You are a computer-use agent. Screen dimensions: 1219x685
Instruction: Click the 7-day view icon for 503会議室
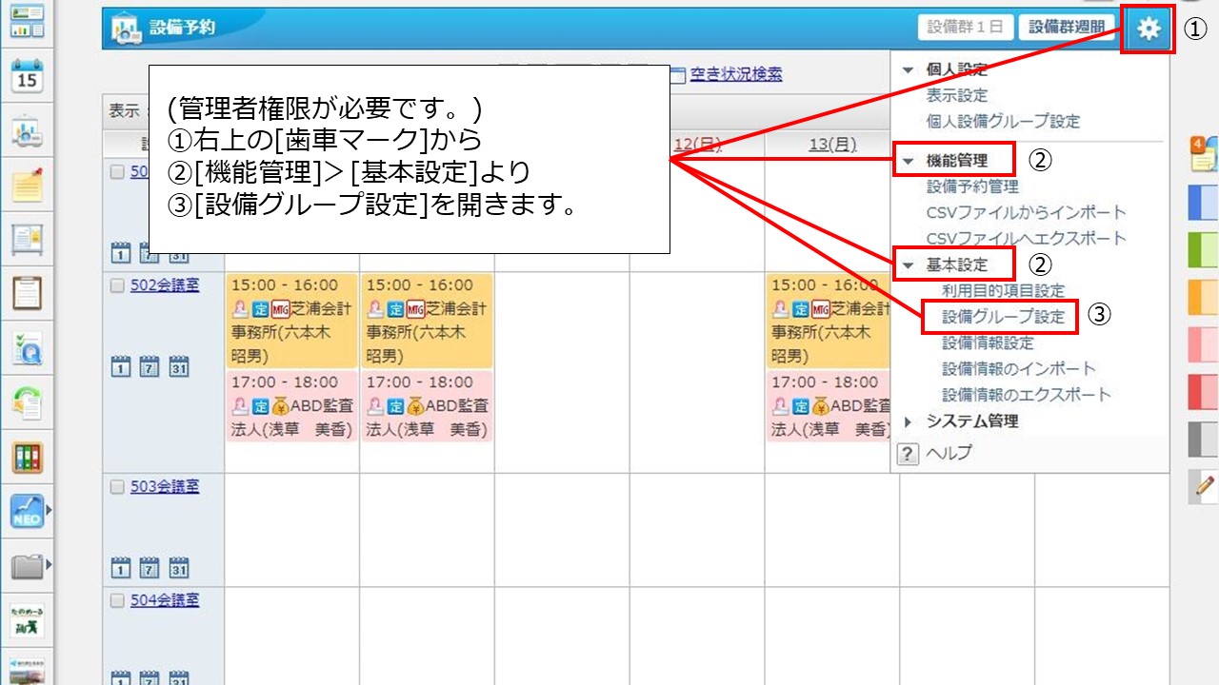point(150,567)
